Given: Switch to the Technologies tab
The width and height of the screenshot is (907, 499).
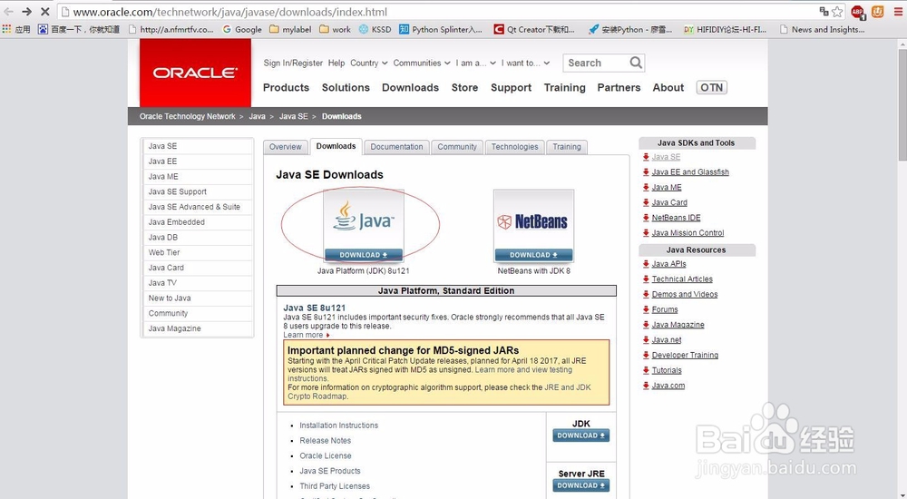Looking at the screenshot, I should 514,147.
